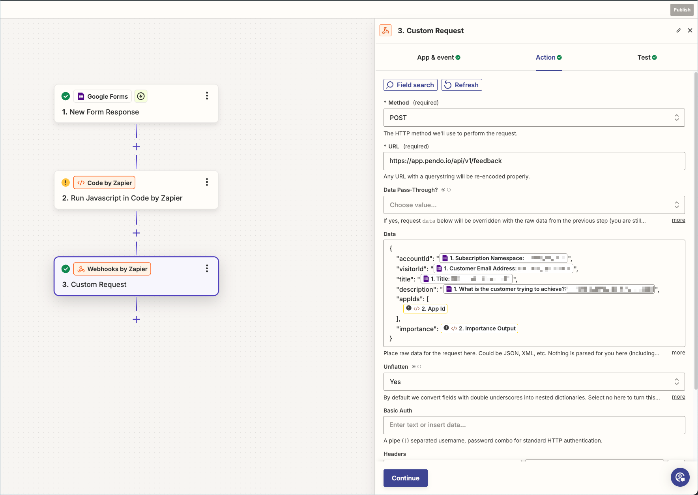Open the Method dropdown showing POST
Viewport: 698px width, 495px height.
[534, 118]
